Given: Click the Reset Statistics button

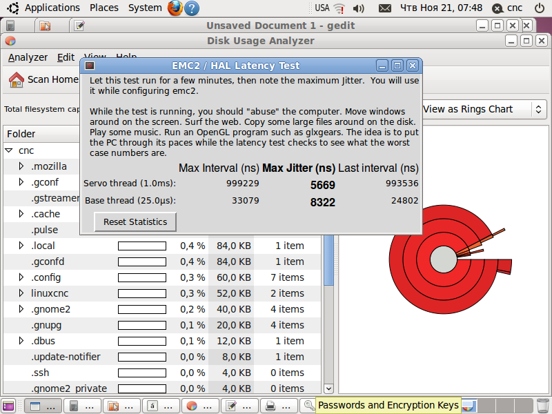Looking at the screenshot, I should click(x=135, y=221).
